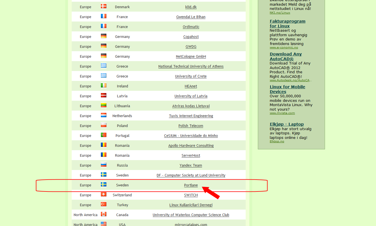
Task: Open the HEAnet mirror link
Action: (191, 86)
